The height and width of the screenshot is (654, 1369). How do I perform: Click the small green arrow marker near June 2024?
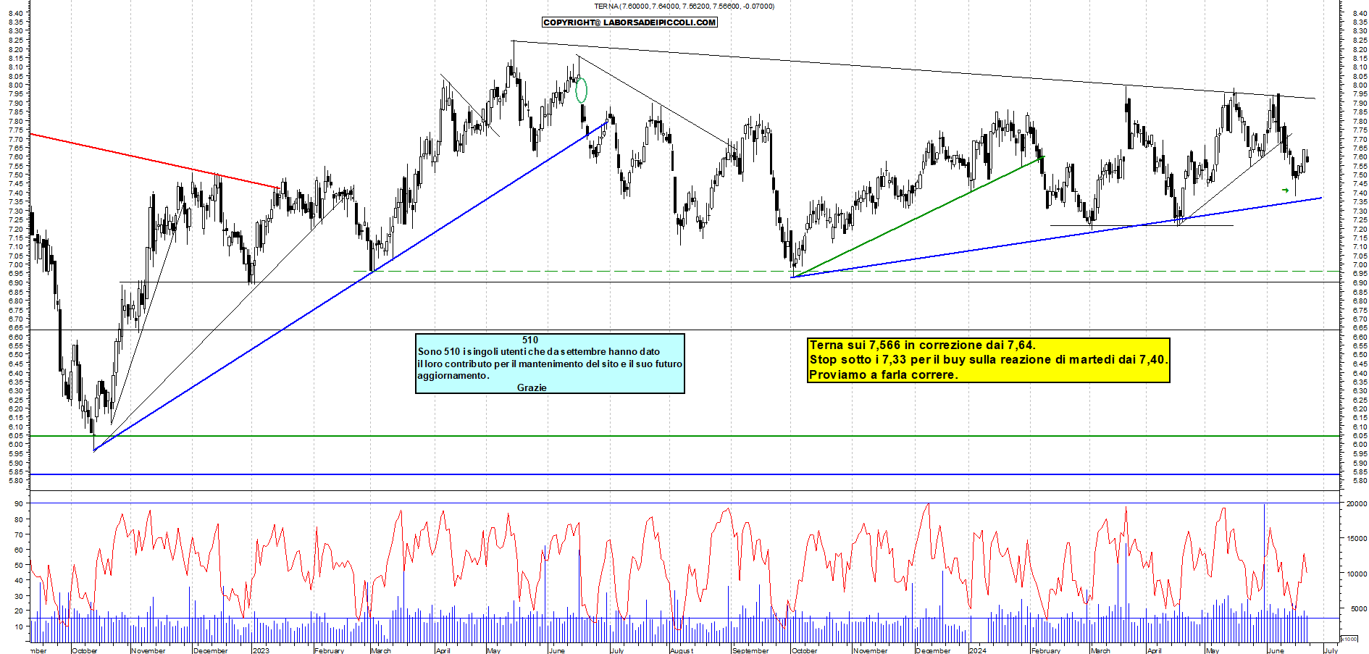(x=1286, y=190)
